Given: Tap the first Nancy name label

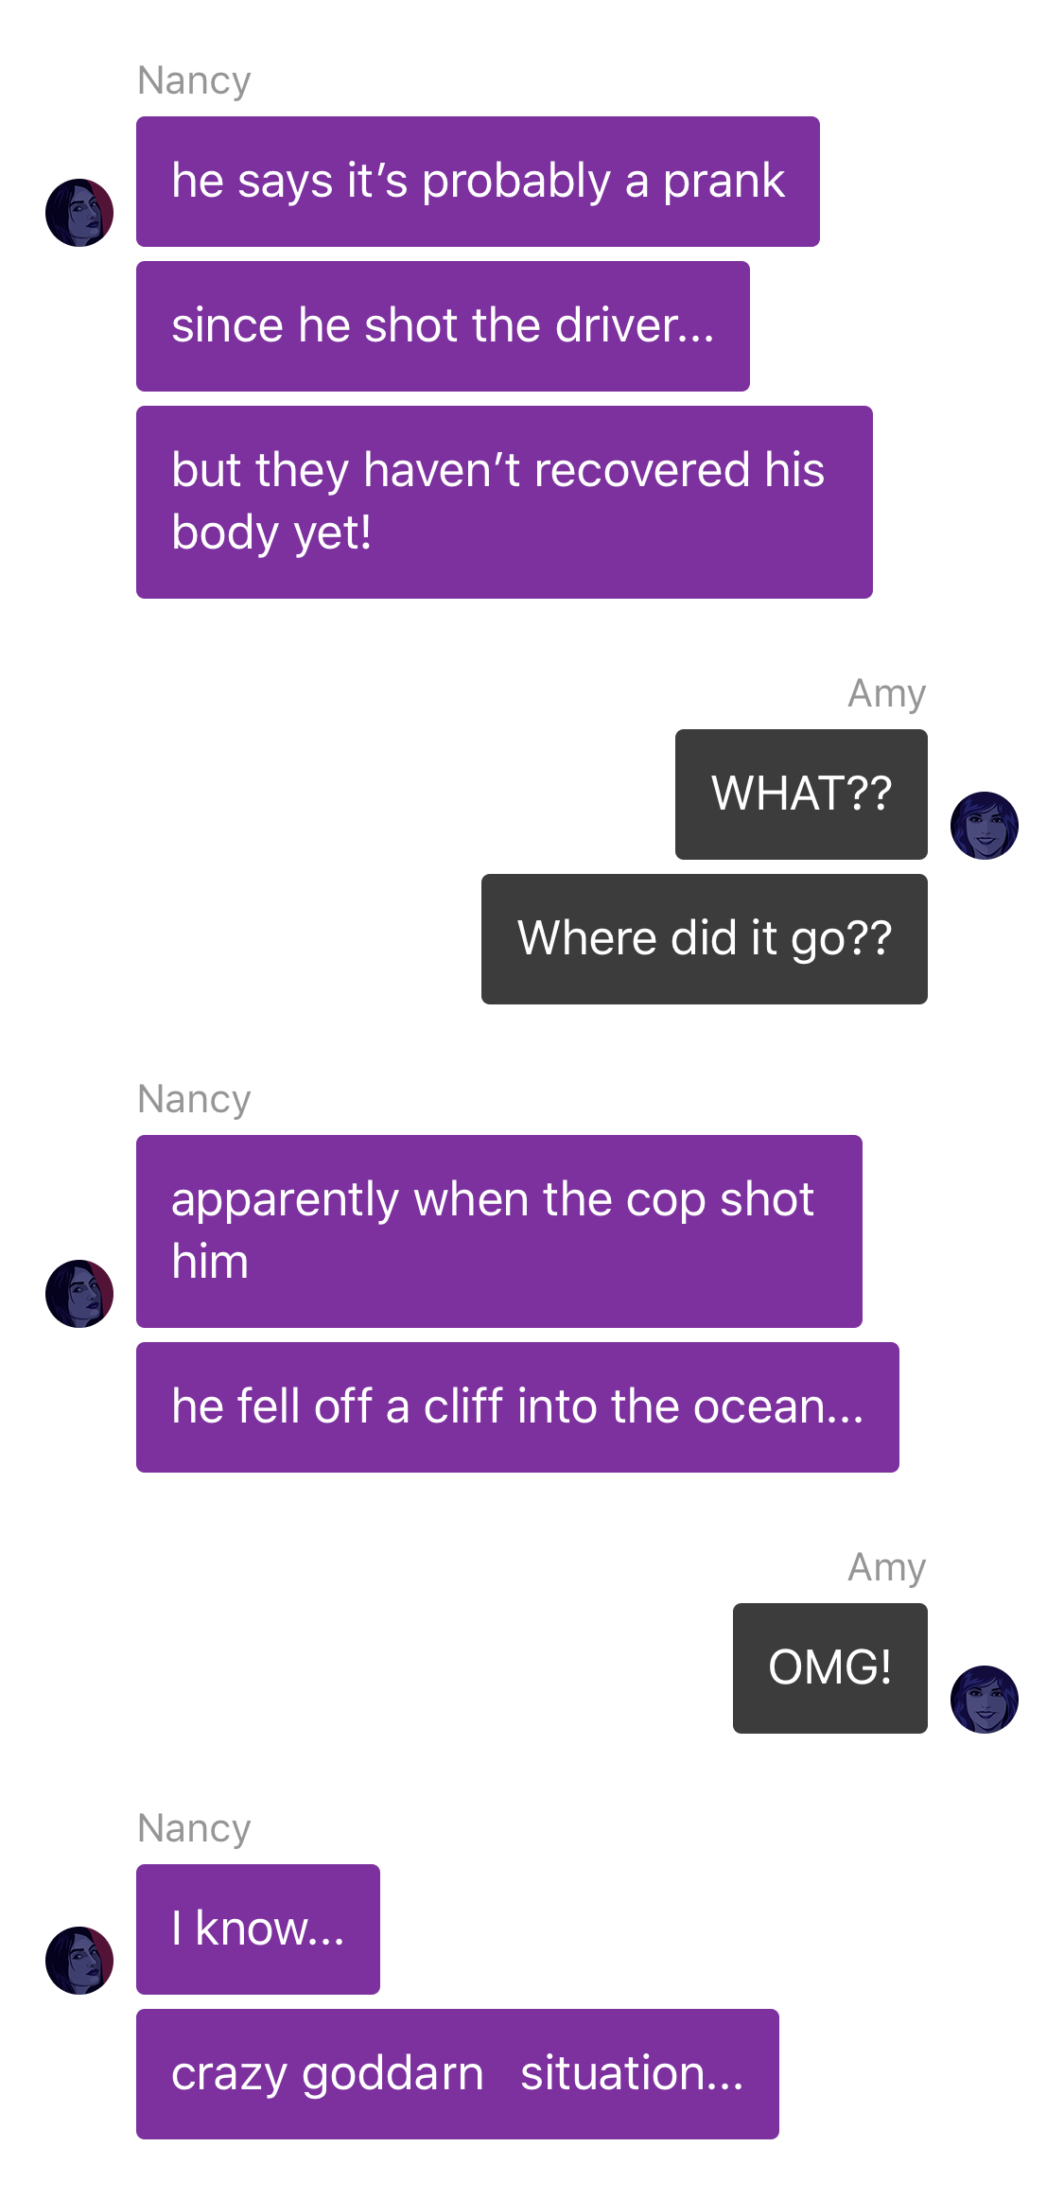Looking at the screenshot, I should coord(194,81).
